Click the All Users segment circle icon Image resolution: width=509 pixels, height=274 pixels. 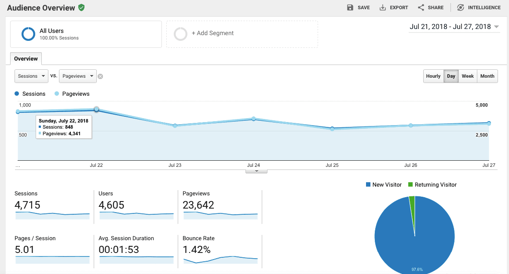point(28,33)
